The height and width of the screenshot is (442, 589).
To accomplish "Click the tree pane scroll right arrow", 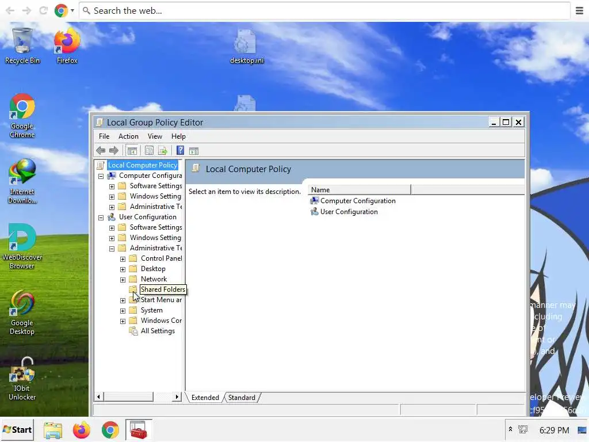I will tap(177, 397).
